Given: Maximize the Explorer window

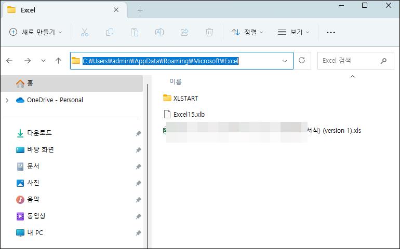Looking at the screenshot, I should pos(365,5).
